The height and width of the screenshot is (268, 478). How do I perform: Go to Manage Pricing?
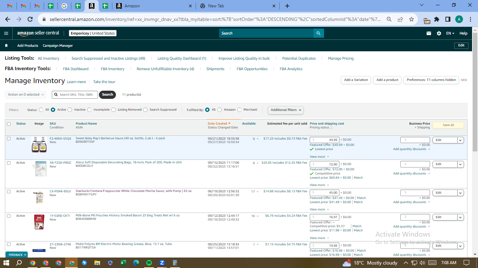click(x=341, y=59)
